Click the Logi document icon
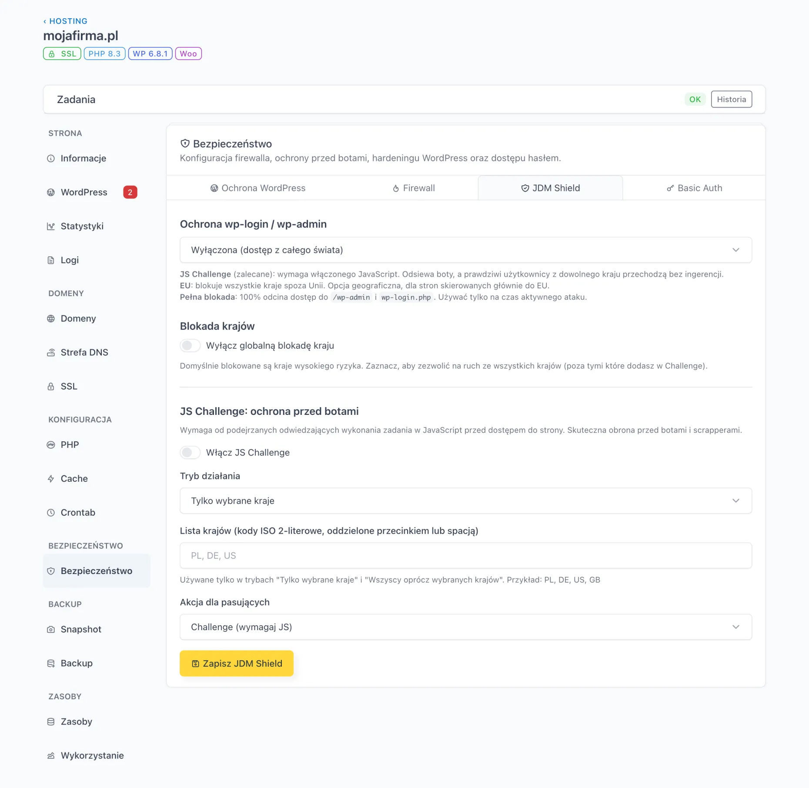The height and width of the screenshot is (788, 809). [x=51, y=260]
